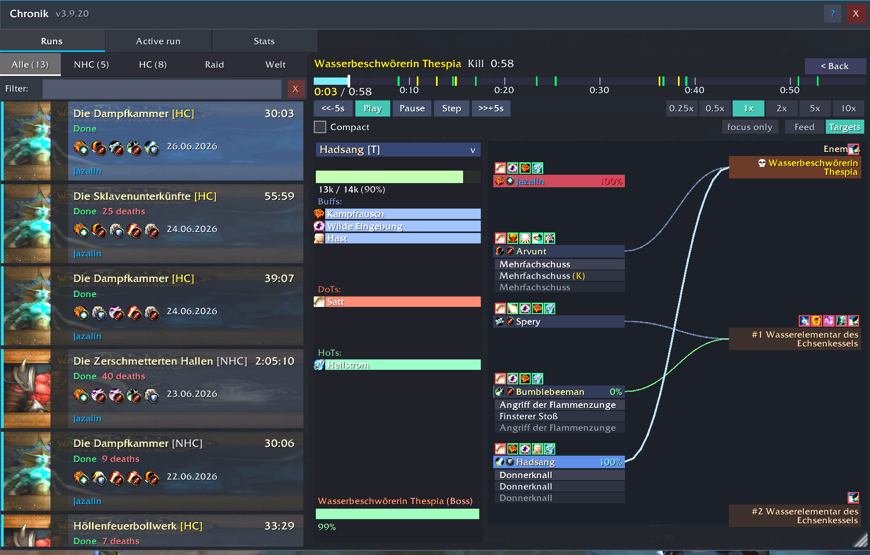Open the Hadsang [T] player dropdown
870x555 pixels.
pos(398,150)
